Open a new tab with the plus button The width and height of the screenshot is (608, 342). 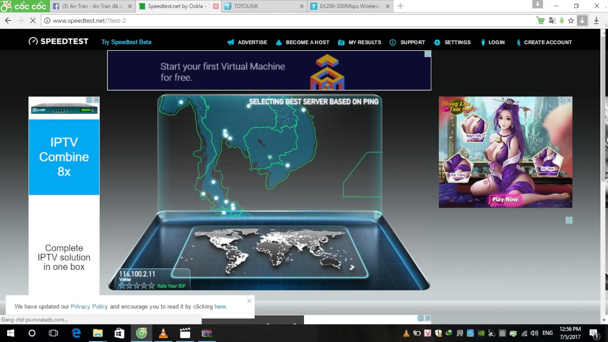coord(400,6)
